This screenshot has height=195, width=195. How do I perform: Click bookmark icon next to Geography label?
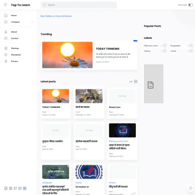pyautogui.click(x=191, y=46)
